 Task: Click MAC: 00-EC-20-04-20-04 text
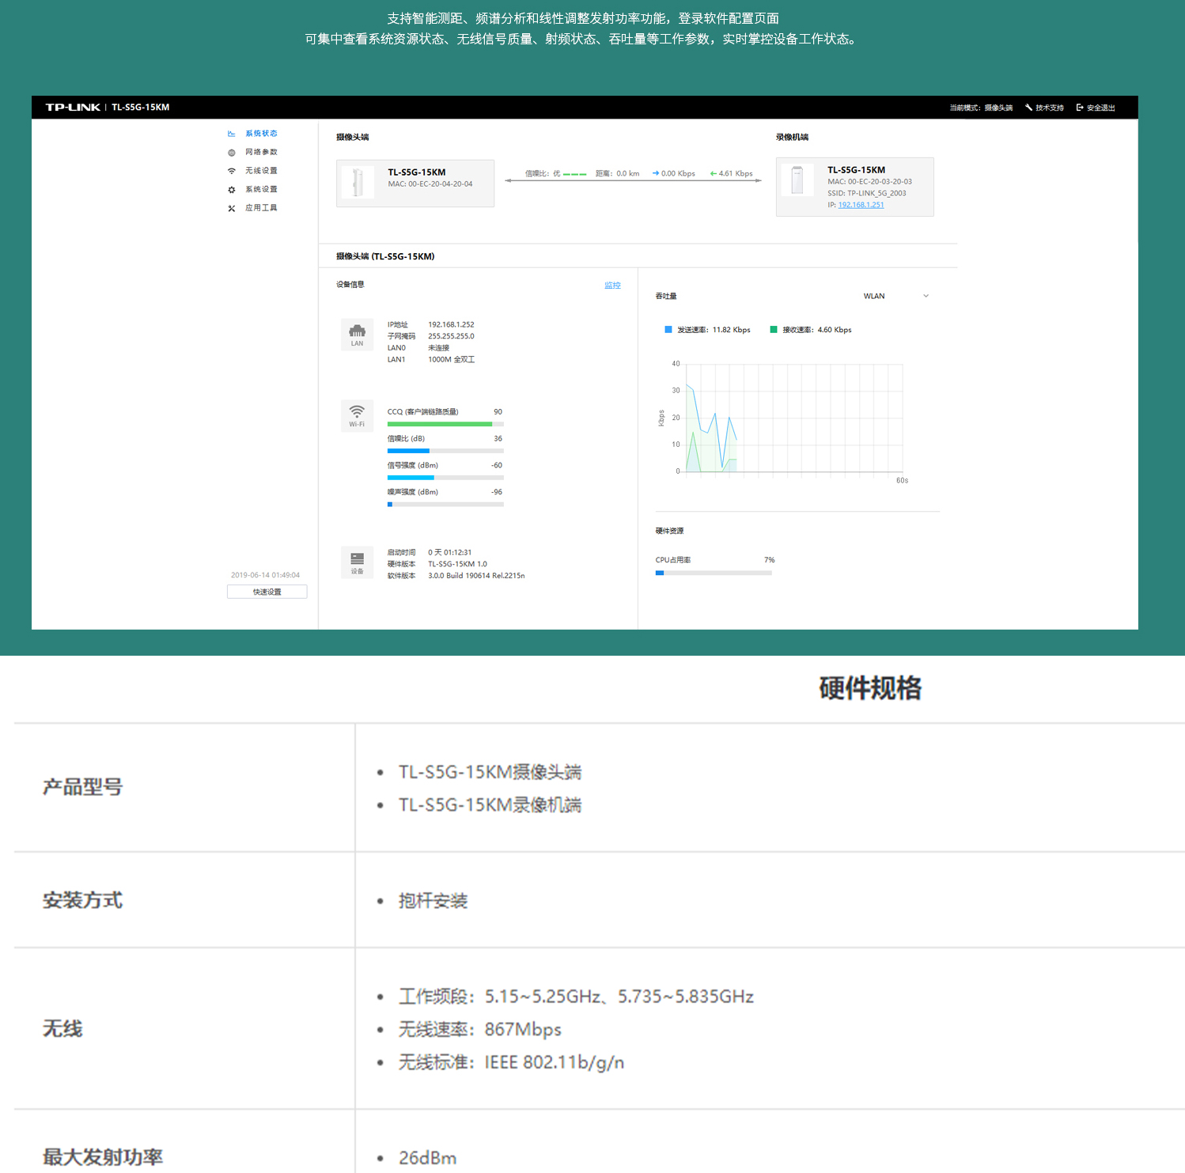click(x=430, y=184)
